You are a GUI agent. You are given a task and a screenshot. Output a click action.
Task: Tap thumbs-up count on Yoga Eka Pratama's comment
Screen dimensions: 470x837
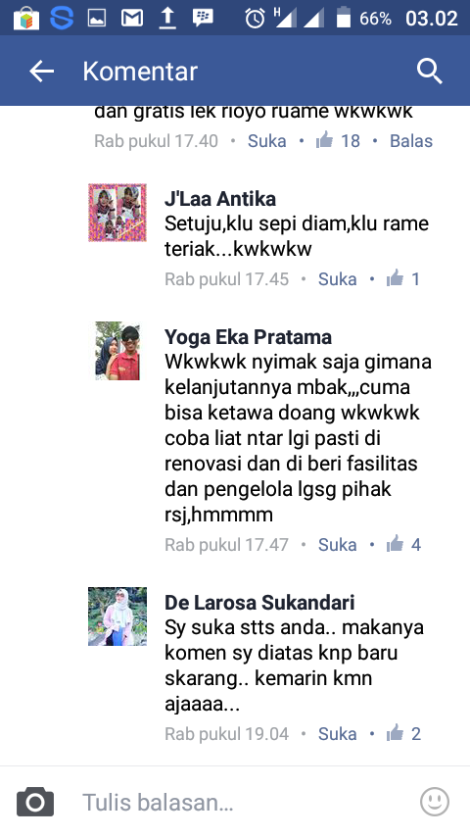click(x=403, y=545)
